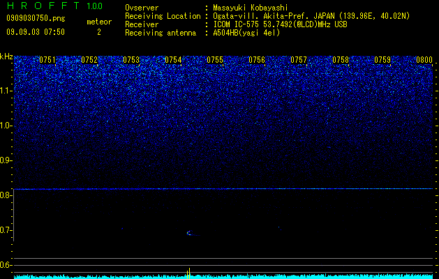Click the HROFFT 1.00 title text
Viewport: 439px width, 279px height.
coord(54,6)
